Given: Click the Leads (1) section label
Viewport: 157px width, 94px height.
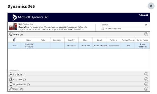Looking at the screenshot, I should point(18,34).
